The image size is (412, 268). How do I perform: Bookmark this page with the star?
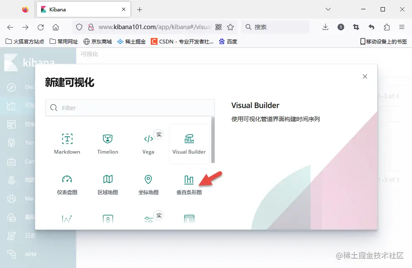230,27
